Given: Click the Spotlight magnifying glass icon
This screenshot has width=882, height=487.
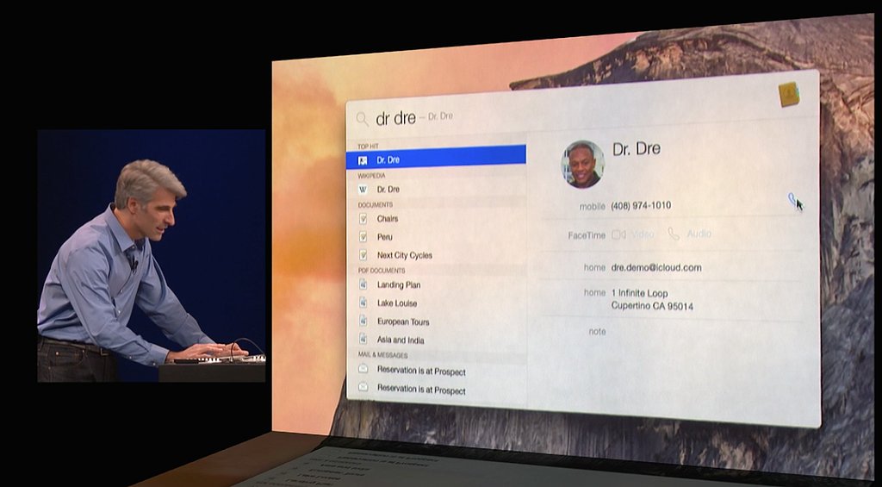Looking at the screenshot, I should coord(363,119).
